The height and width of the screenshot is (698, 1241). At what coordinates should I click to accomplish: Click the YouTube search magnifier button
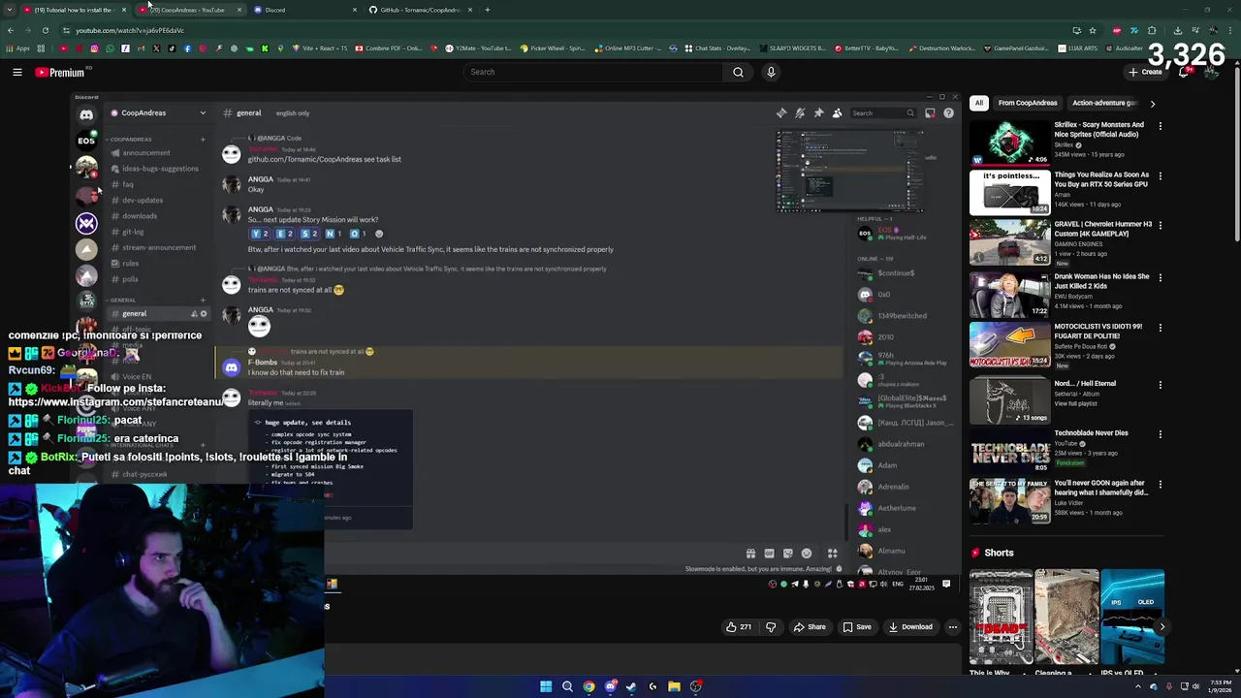tap(738, 72)
